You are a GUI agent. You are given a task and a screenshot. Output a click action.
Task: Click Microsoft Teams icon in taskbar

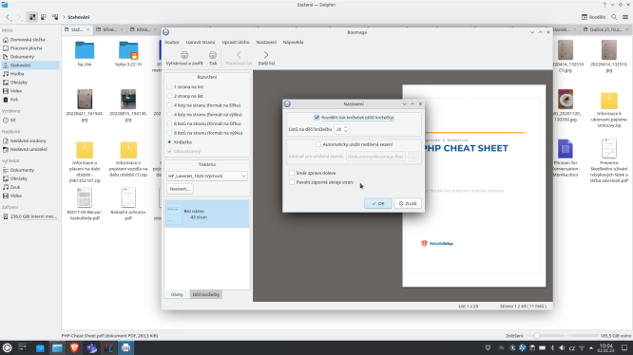click(91, 347)
